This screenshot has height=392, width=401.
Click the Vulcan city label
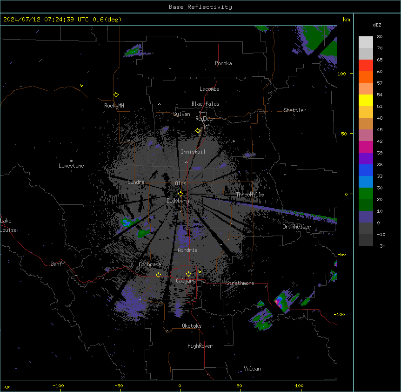click(x=252, y=369)
